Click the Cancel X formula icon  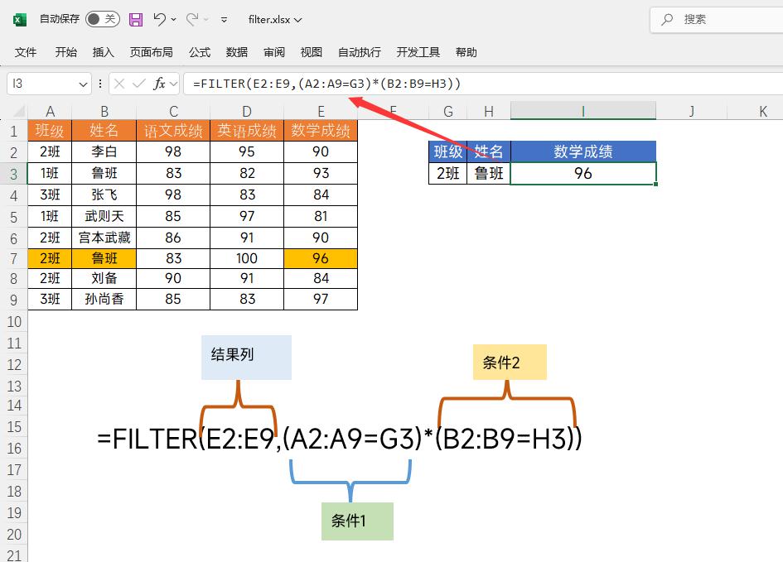[x=119, y=84]
